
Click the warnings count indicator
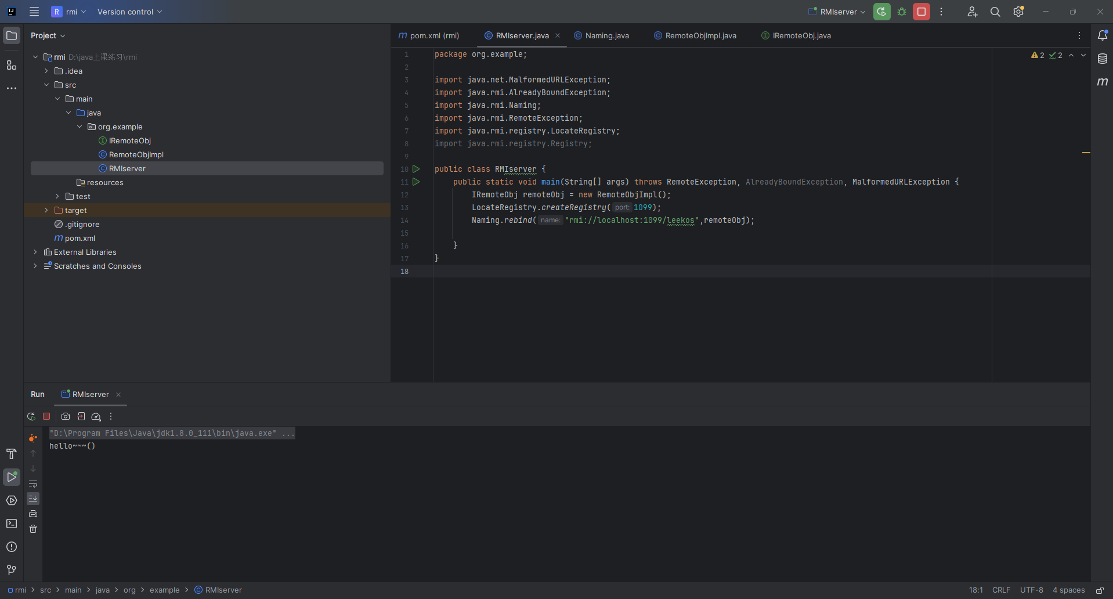coord(1038,55)
